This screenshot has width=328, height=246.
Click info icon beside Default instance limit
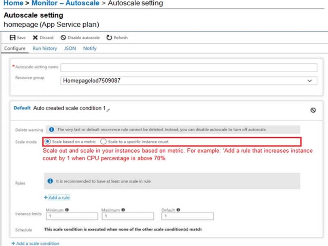pyautogui.click(x=178, y=210)
